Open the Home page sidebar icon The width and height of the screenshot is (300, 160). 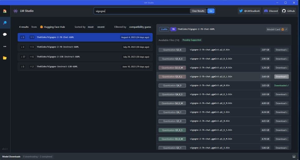click(x=5, y=11)
